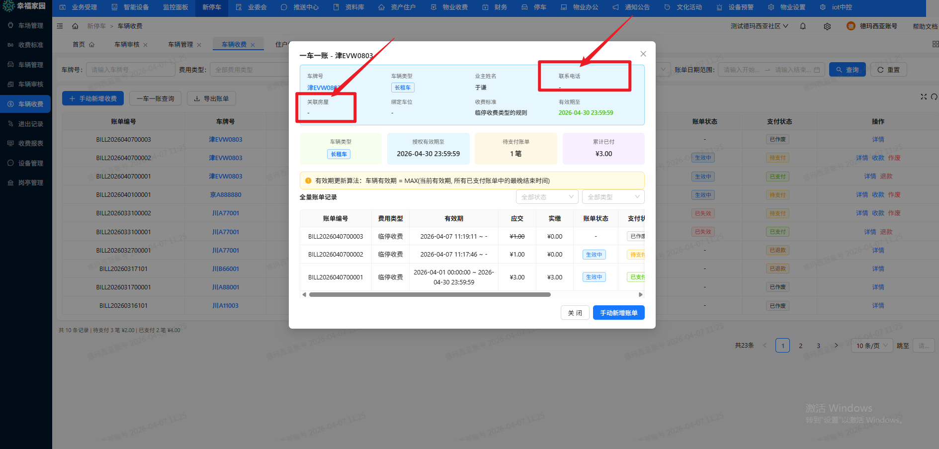Click the notification bell icon
The image size is (939, 449).
point(803,26)
